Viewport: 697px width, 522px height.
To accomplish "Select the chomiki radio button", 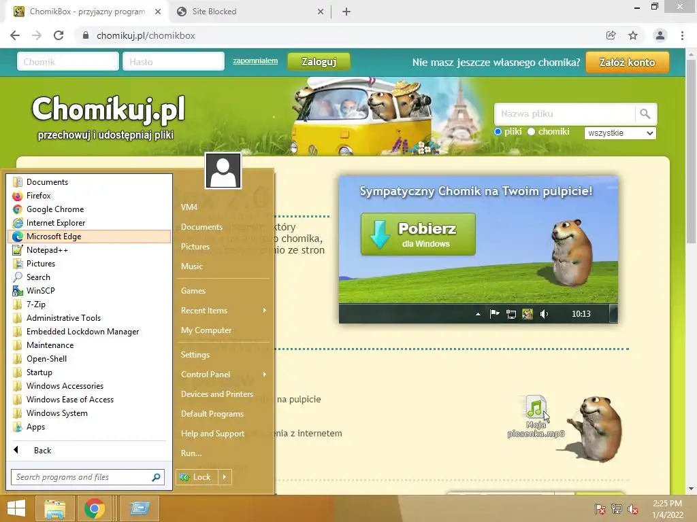I will (531, 132).
